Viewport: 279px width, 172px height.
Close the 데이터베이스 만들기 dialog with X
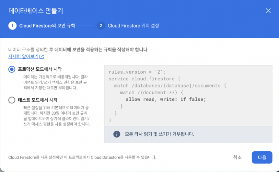pos(268,11)
